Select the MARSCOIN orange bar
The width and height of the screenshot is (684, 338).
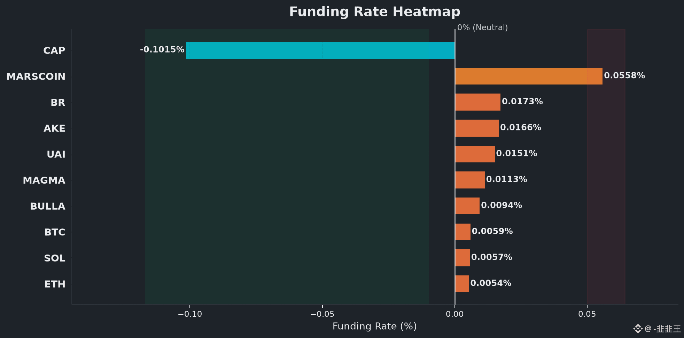[x=529, y=76]
